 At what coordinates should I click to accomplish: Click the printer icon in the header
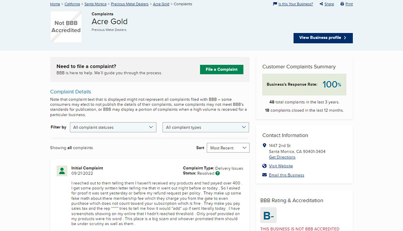(x=342, y=4)
